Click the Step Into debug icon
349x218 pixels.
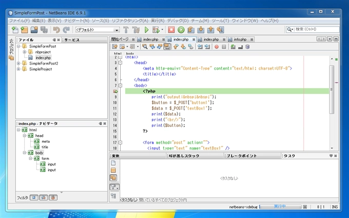(201, 30)
